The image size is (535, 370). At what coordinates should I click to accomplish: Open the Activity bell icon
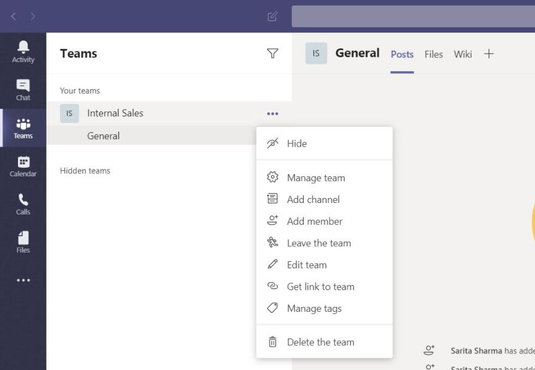tap(23, 52)
